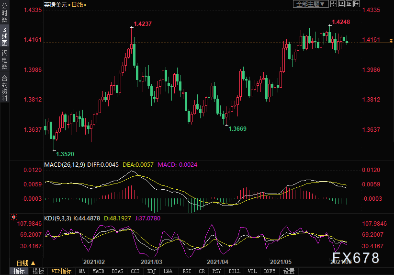
Task: Choose the BIAS indicator
Action: coord(117,272)
